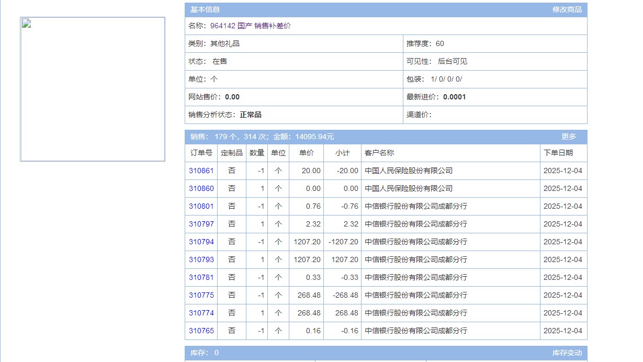Open order number 310793
643x362 pixels.
pos(201,259)
